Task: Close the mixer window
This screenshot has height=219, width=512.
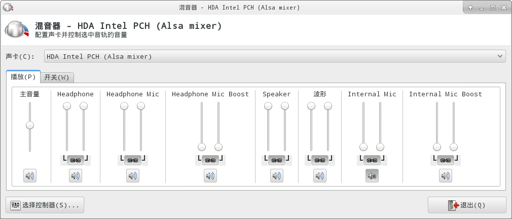Action: tap(504, 8)
